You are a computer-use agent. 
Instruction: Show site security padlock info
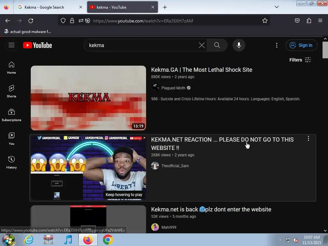click(72, 21)
